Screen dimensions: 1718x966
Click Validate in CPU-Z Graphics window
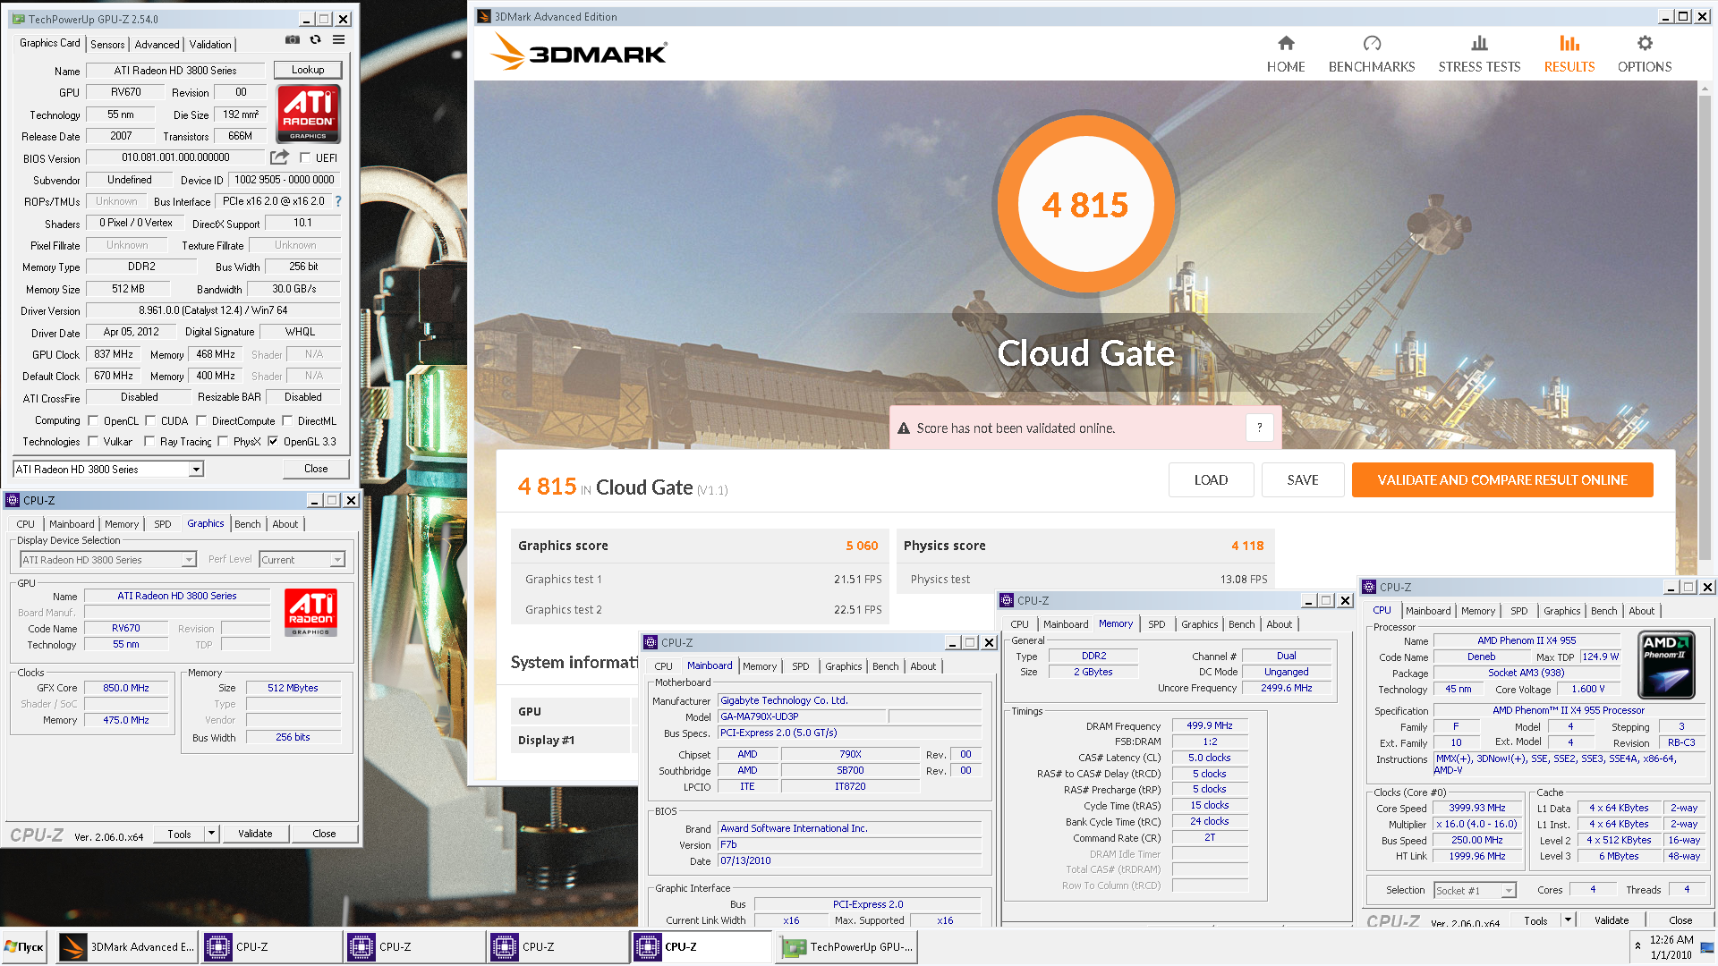point(255,834)
